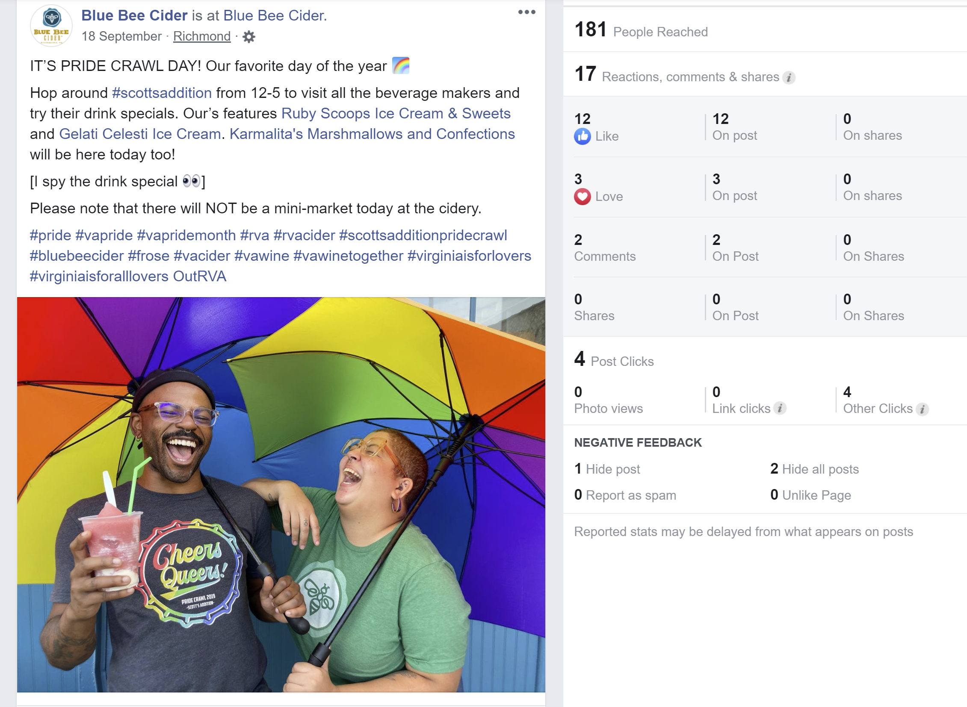Open the #rva hashtag
Image resolution: width=967 pixels, height=707 pixels.
coord(255,236)
